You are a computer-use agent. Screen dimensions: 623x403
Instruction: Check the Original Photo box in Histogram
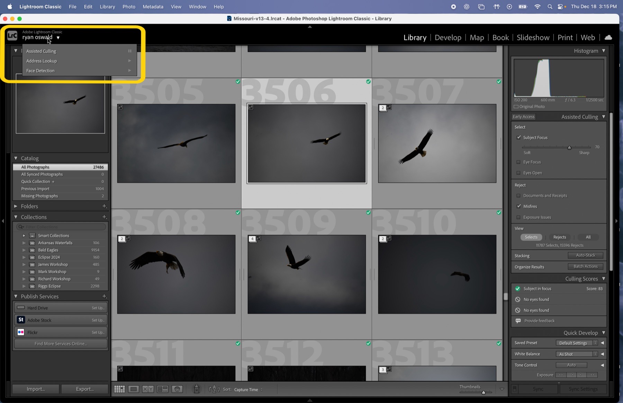516,106
